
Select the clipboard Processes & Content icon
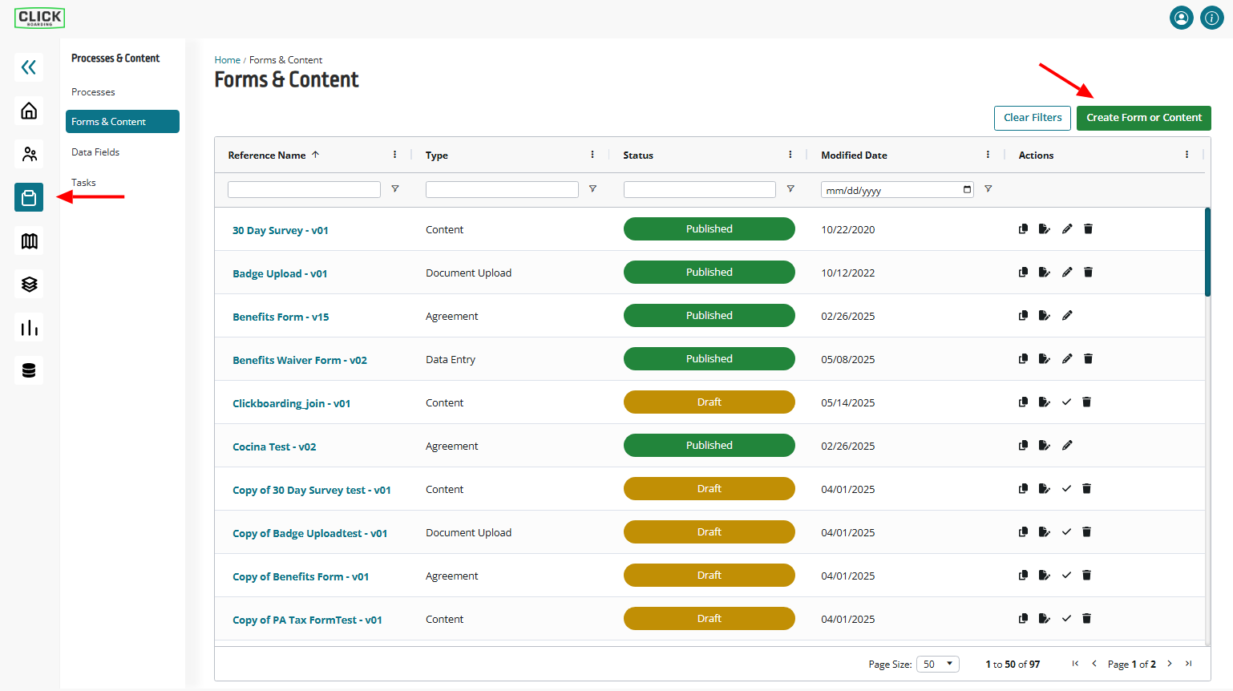pos(29,197)
